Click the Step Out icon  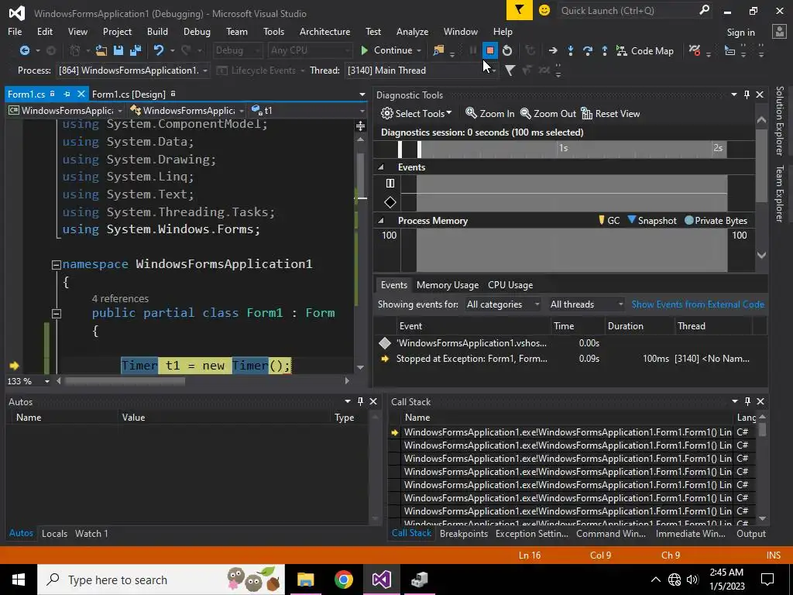(x=604, y=50)
